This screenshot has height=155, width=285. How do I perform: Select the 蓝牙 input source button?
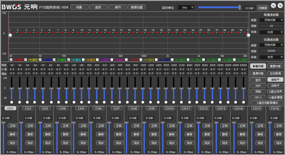258,80
